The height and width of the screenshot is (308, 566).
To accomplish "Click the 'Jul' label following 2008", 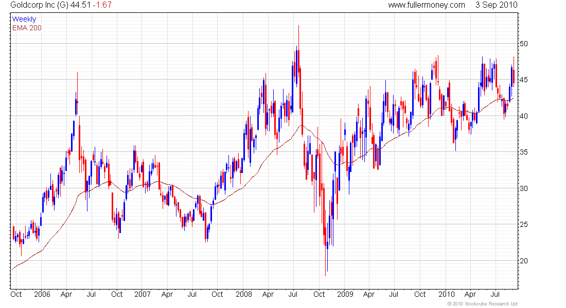I will (x=293, y=294).
